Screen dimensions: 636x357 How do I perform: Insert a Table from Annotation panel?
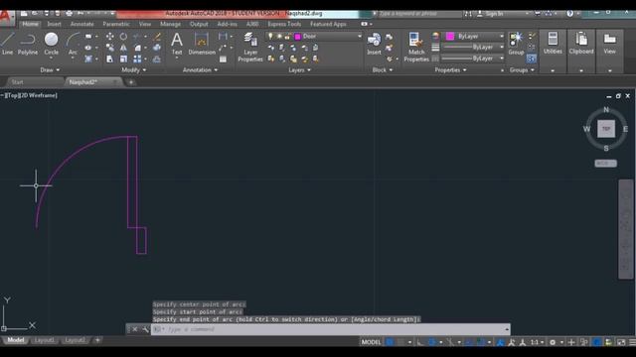tap(223, 59)
